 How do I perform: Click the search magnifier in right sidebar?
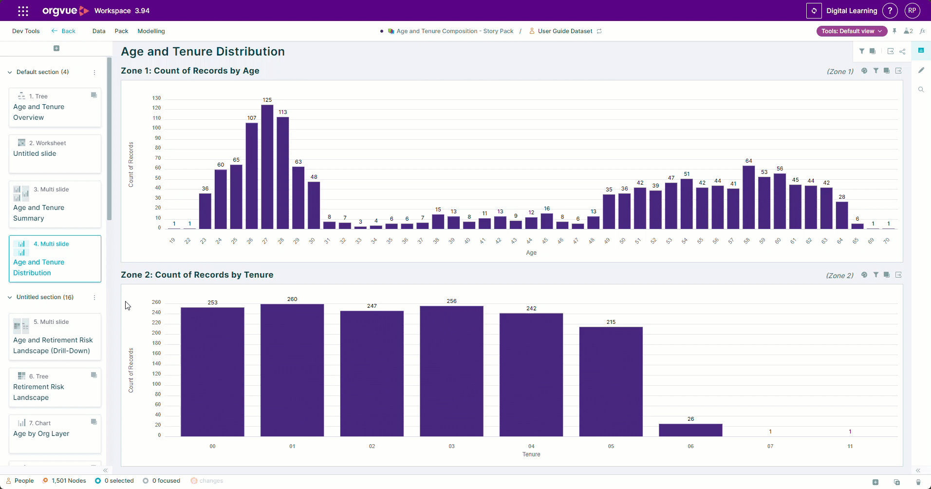(x=921, y=90)
